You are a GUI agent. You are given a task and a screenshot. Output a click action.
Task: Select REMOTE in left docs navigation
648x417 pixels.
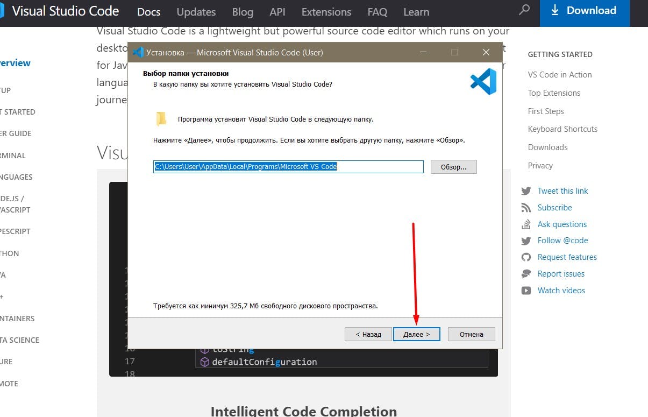9,384
